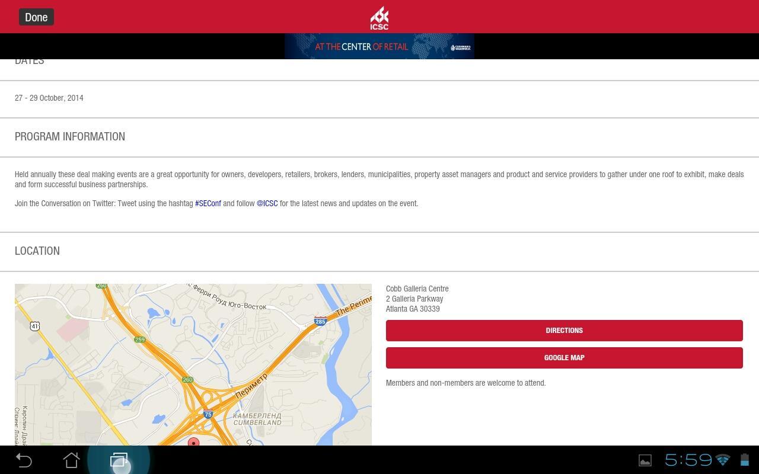The image size is (759, 474).
Task: Tap the battery indicator icon
Action: coord(743,460)
